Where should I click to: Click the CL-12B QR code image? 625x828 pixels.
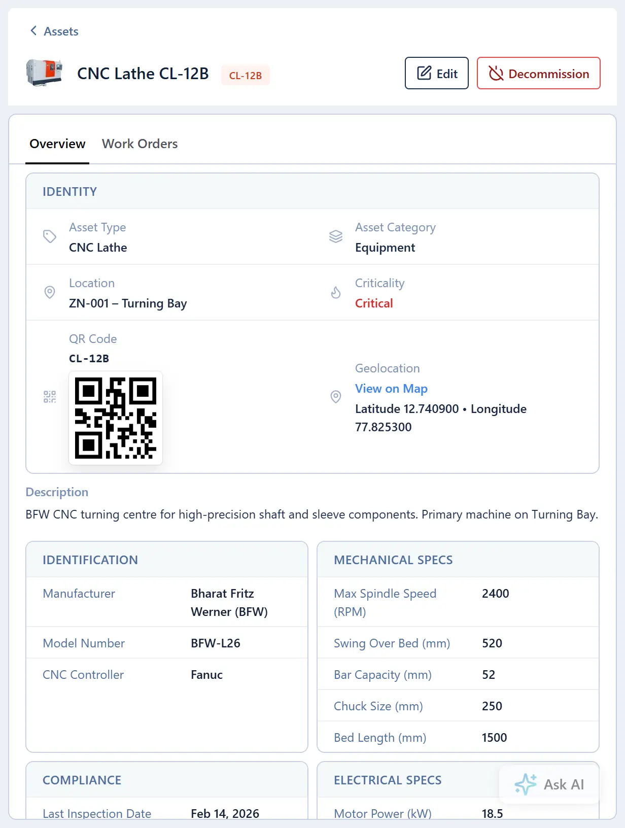(x=116, y=418)
